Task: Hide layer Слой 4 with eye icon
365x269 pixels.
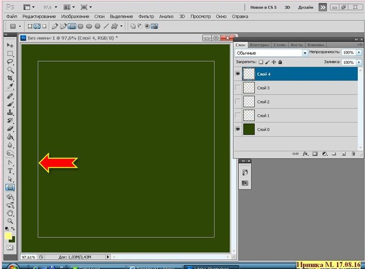Action: (x=238, y=74)
